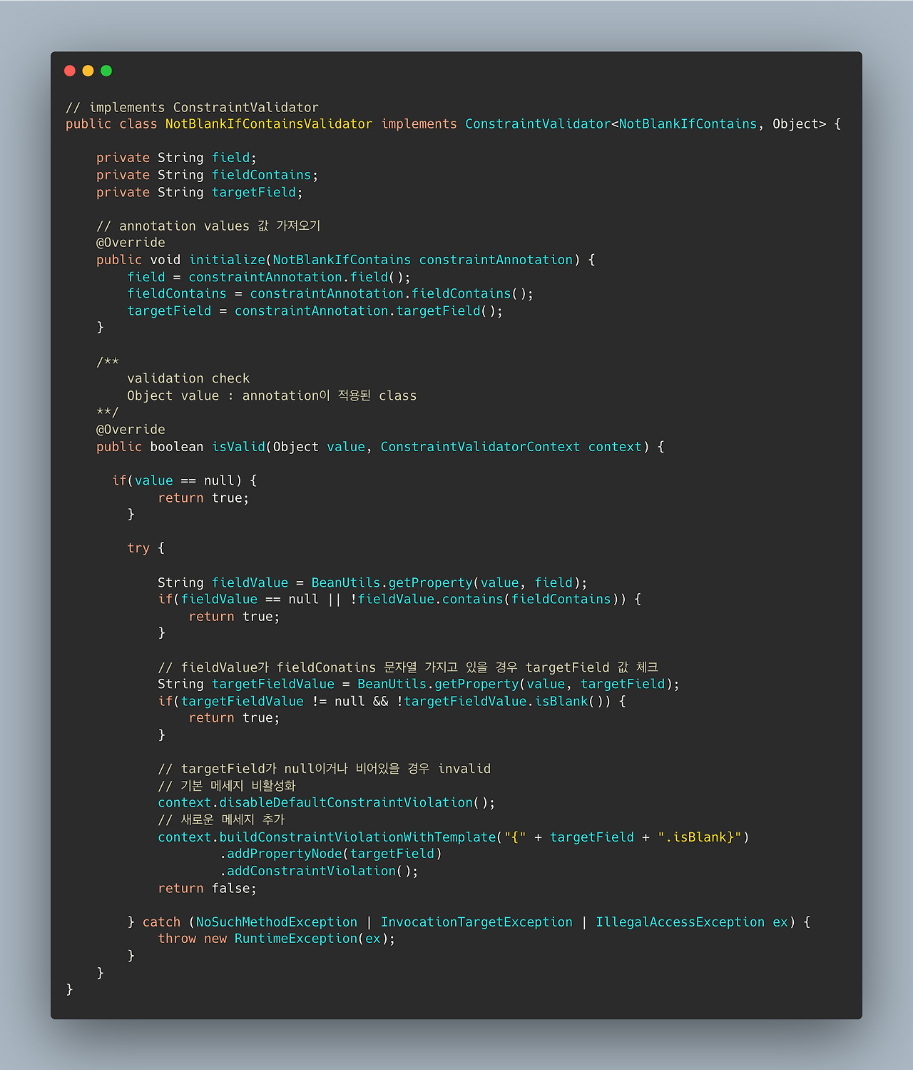Image resolution: width=913 pixels, height=1070 pixels.
Task: Click the ConstraintValidatorContext parameter type
Action: [x=480, y=447]
